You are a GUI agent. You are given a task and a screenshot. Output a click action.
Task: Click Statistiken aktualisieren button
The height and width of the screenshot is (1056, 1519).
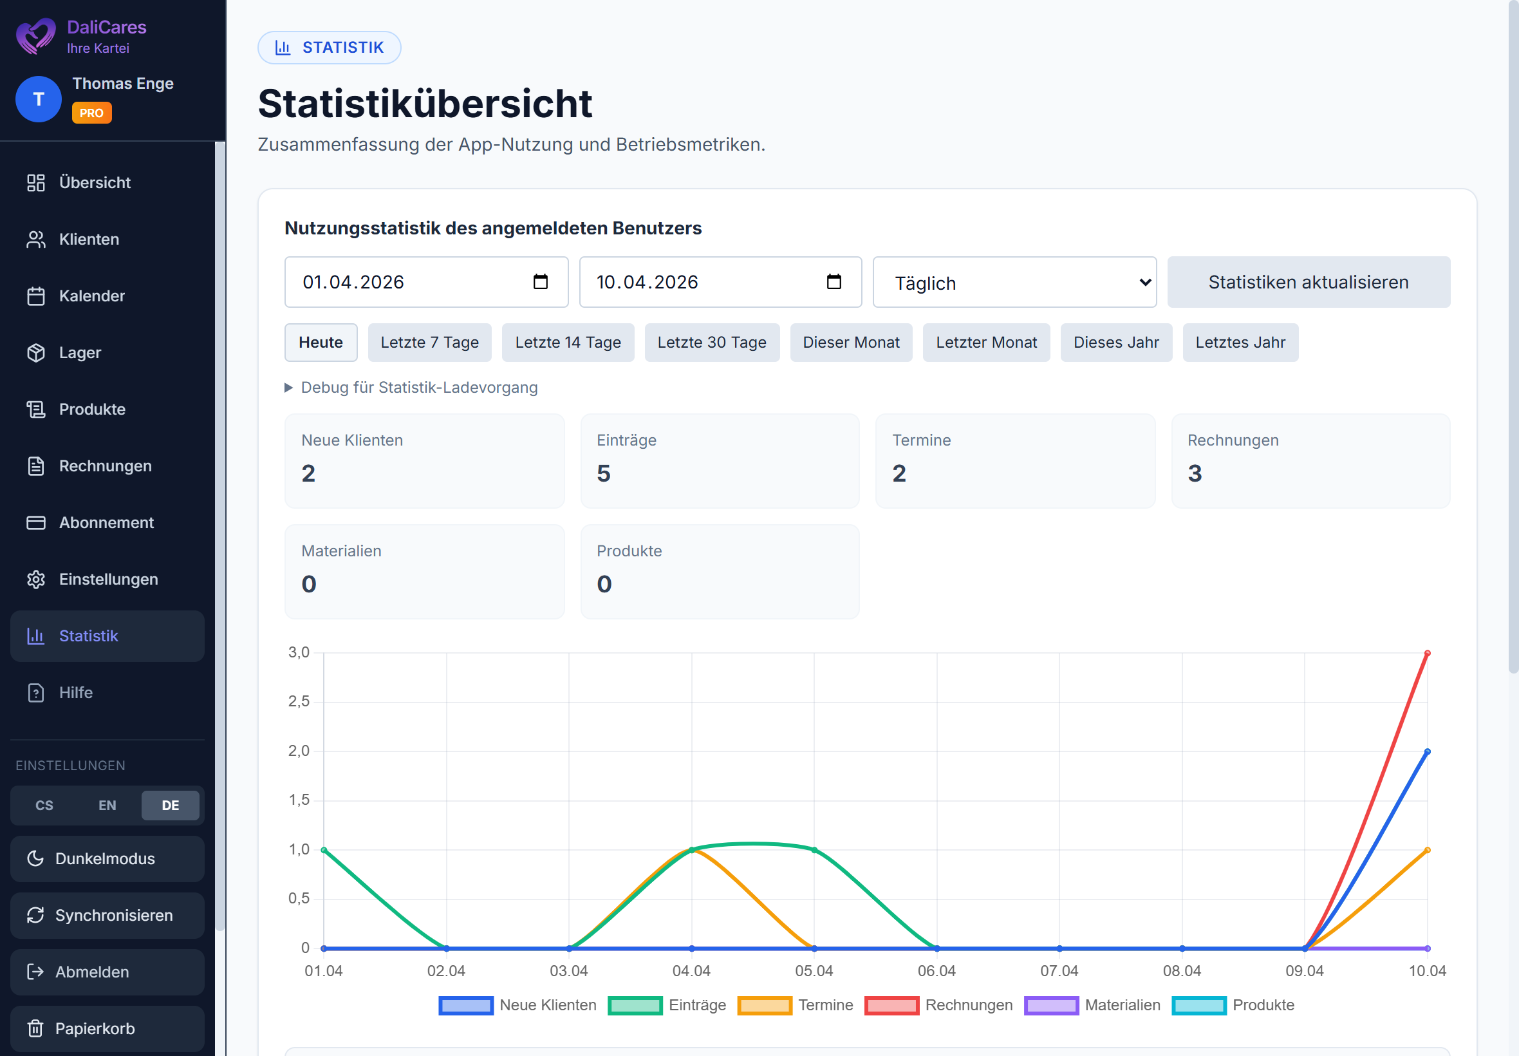[x=1308, y=282]
